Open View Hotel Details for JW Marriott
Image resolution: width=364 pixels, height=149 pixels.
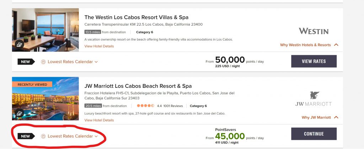click(x=99, y=120)
